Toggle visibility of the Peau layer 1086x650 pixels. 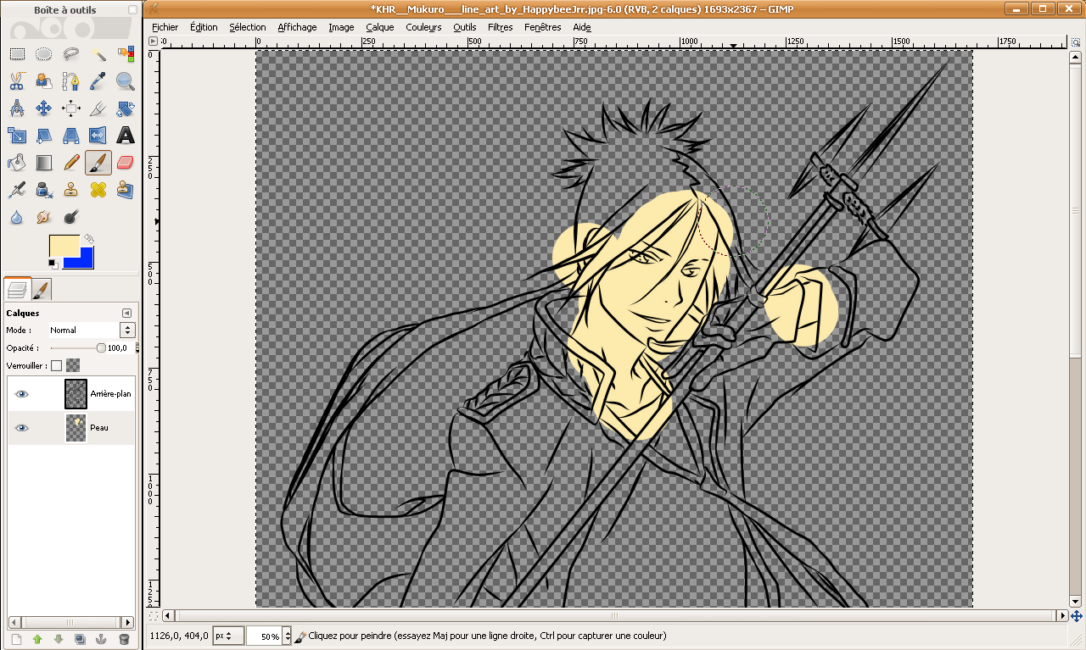(x=21, y=428)
